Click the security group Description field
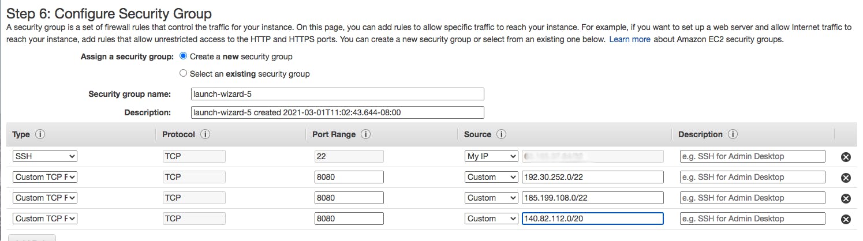 pyautogui.click(x=338, y=112)
